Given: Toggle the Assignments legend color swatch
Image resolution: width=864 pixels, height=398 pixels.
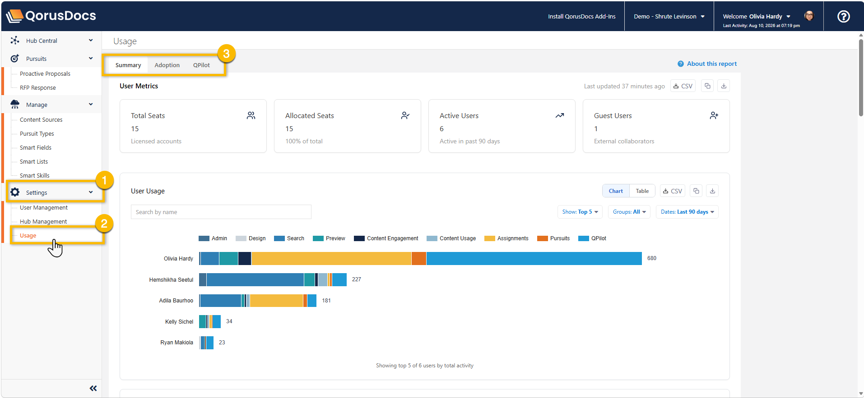Looking at the screenshot, I should 489,238.
